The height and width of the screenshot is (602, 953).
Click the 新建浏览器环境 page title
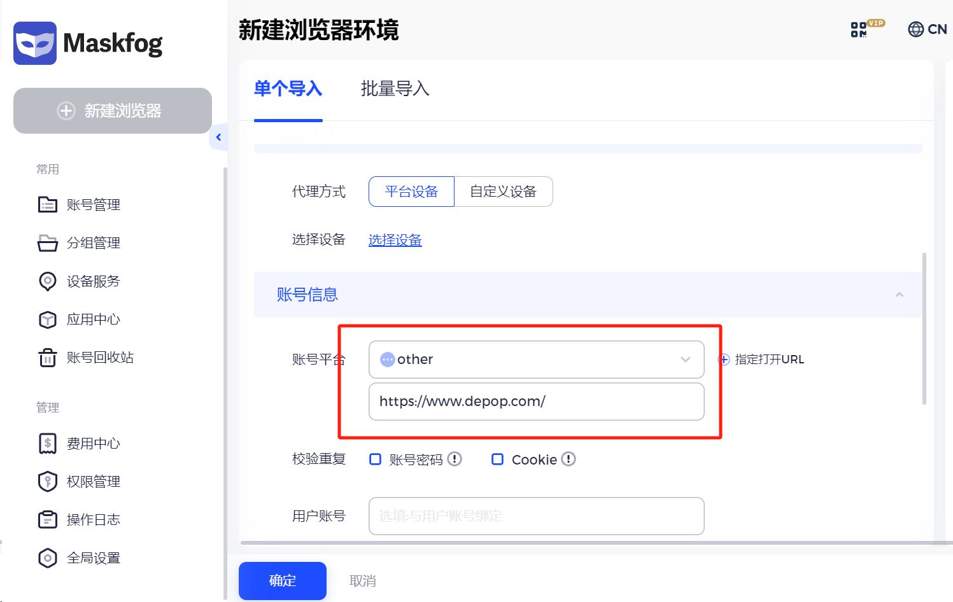(319, 30)
